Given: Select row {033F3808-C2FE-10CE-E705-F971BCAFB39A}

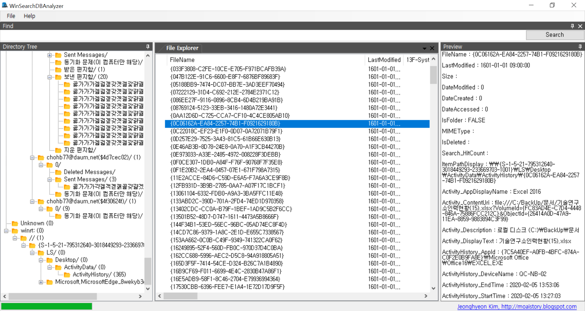Looking at the screenshot, I should [x=297, y=69].
